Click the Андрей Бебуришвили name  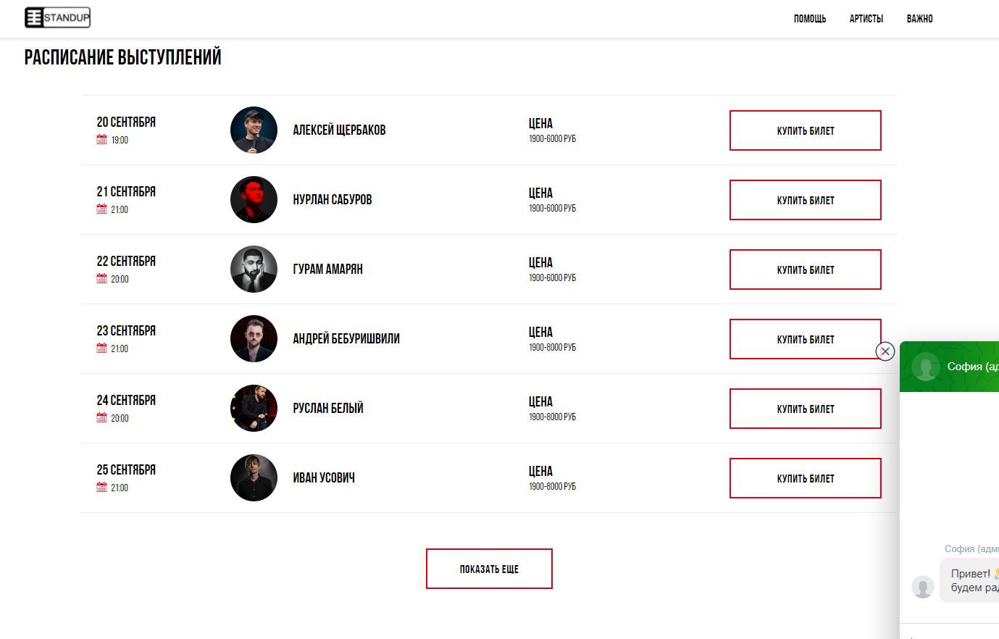pos(346,338)
